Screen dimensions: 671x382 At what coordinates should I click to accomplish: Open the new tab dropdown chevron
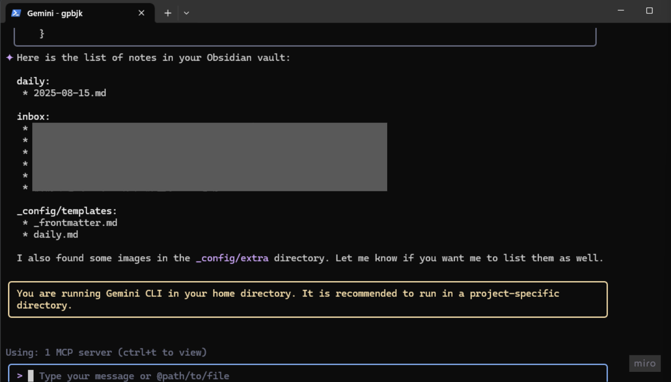(x=186, y=13)
